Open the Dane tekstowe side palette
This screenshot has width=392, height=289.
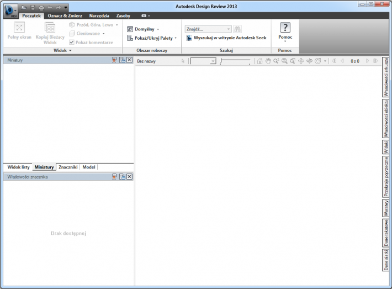coord(386,233)
